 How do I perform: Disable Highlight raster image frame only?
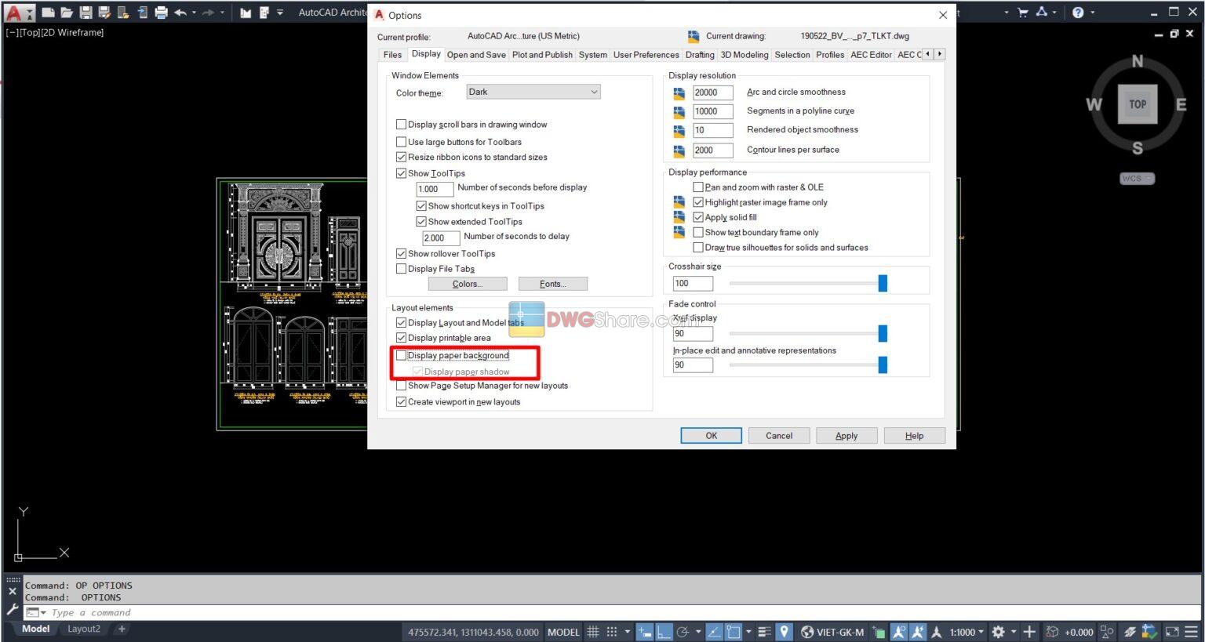[x=698, y=201]
